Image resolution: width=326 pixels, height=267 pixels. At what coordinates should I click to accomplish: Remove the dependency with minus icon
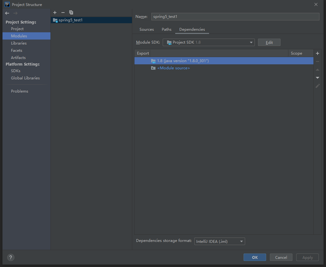coord(318,61)
